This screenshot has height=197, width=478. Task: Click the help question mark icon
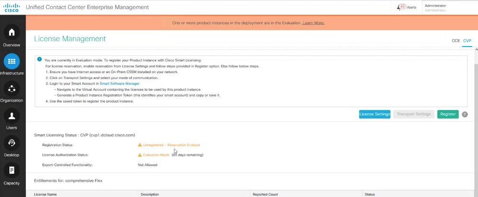pos(465,114)
